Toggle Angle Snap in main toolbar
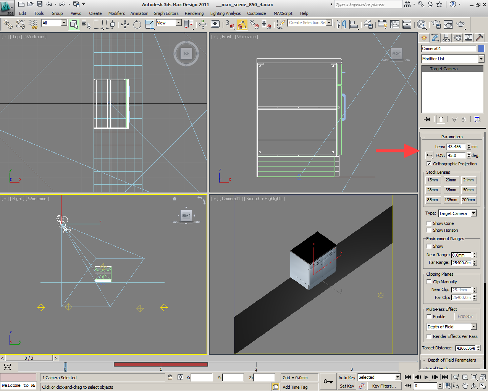This screenshot has width=488, height=391. [x=242, y=24]
